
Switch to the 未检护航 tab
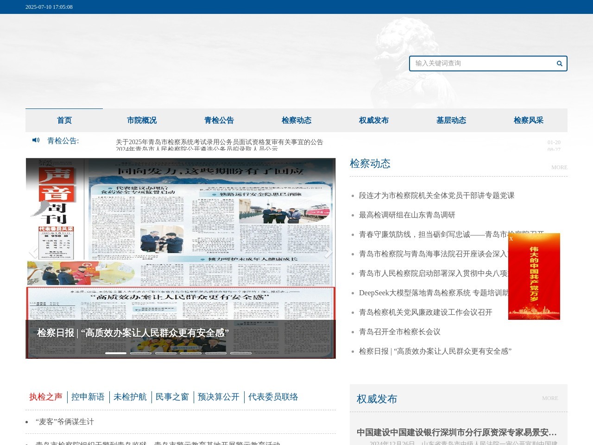pos(131,397)
